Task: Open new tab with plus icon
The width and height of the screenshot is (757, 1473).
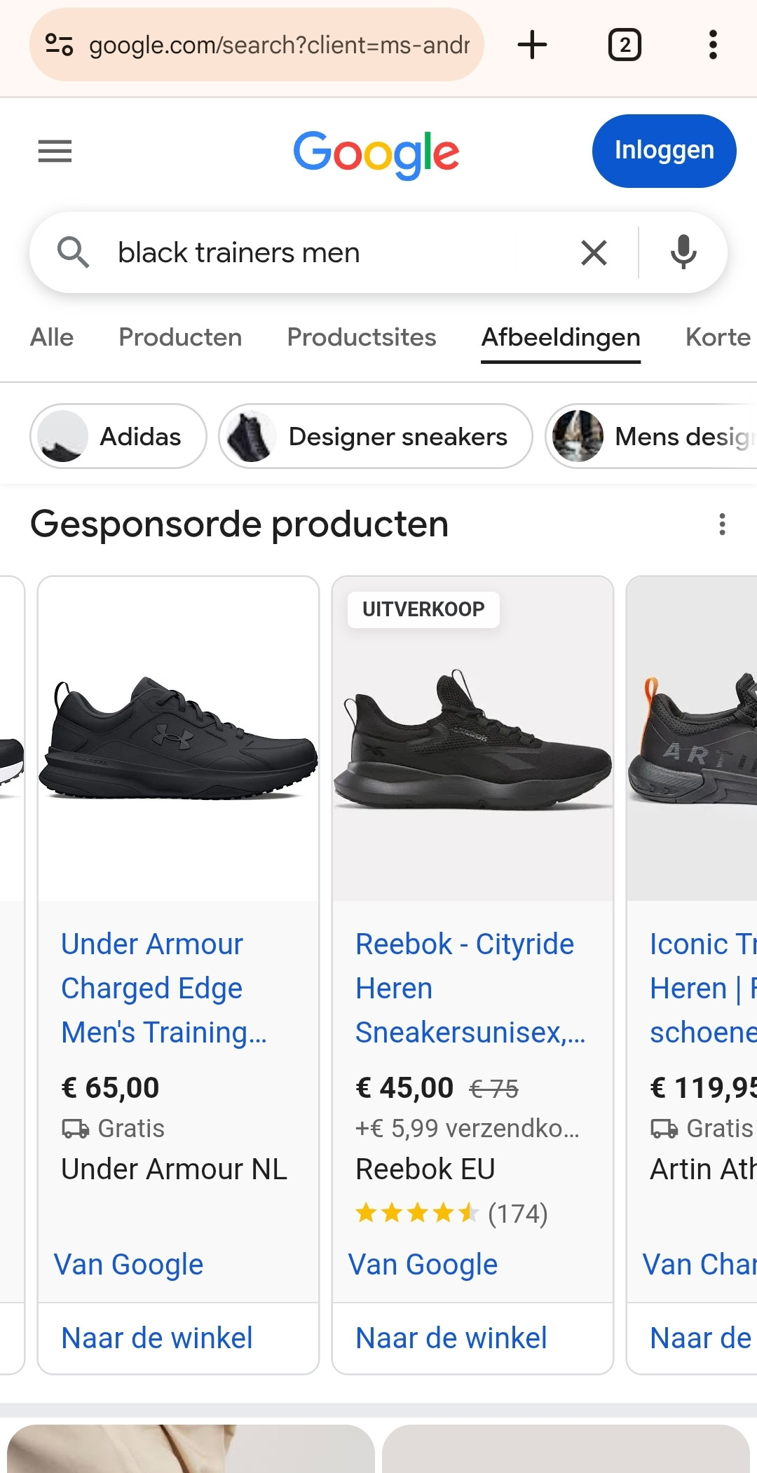Action: [532, 45]
